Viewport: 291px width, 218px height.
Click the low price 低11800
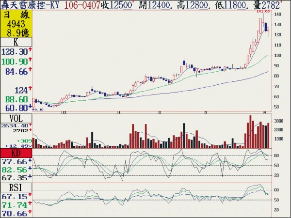click(231, 5)
